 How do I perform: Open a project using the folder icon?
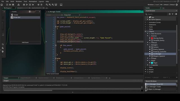point(10,5)
